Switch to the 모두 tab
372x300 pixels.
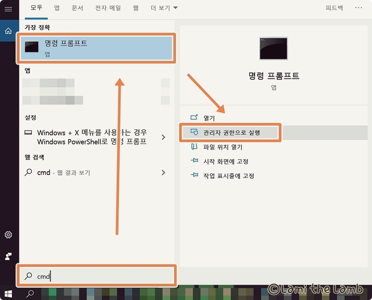coord(36,8)
